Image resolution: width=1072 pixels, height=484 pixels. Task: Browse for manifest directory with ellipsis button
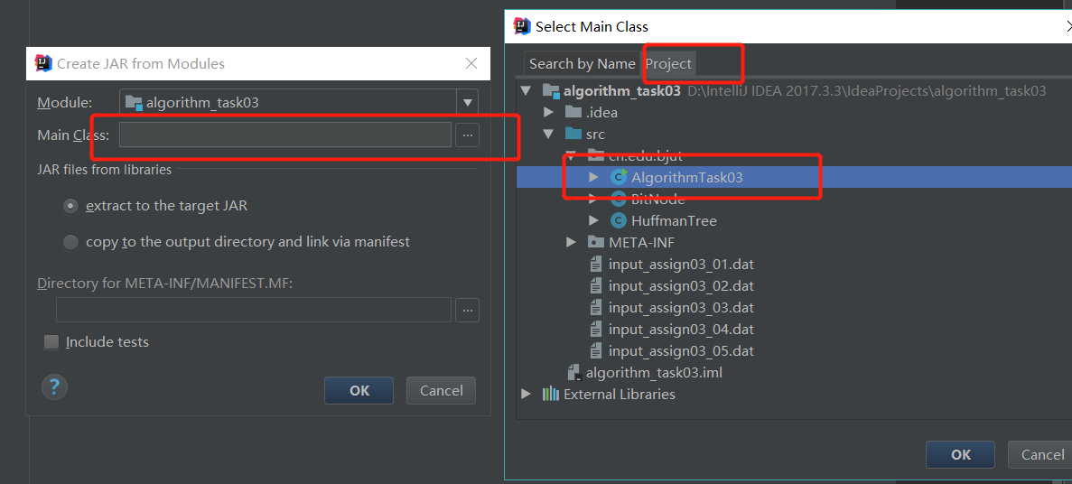468,311
